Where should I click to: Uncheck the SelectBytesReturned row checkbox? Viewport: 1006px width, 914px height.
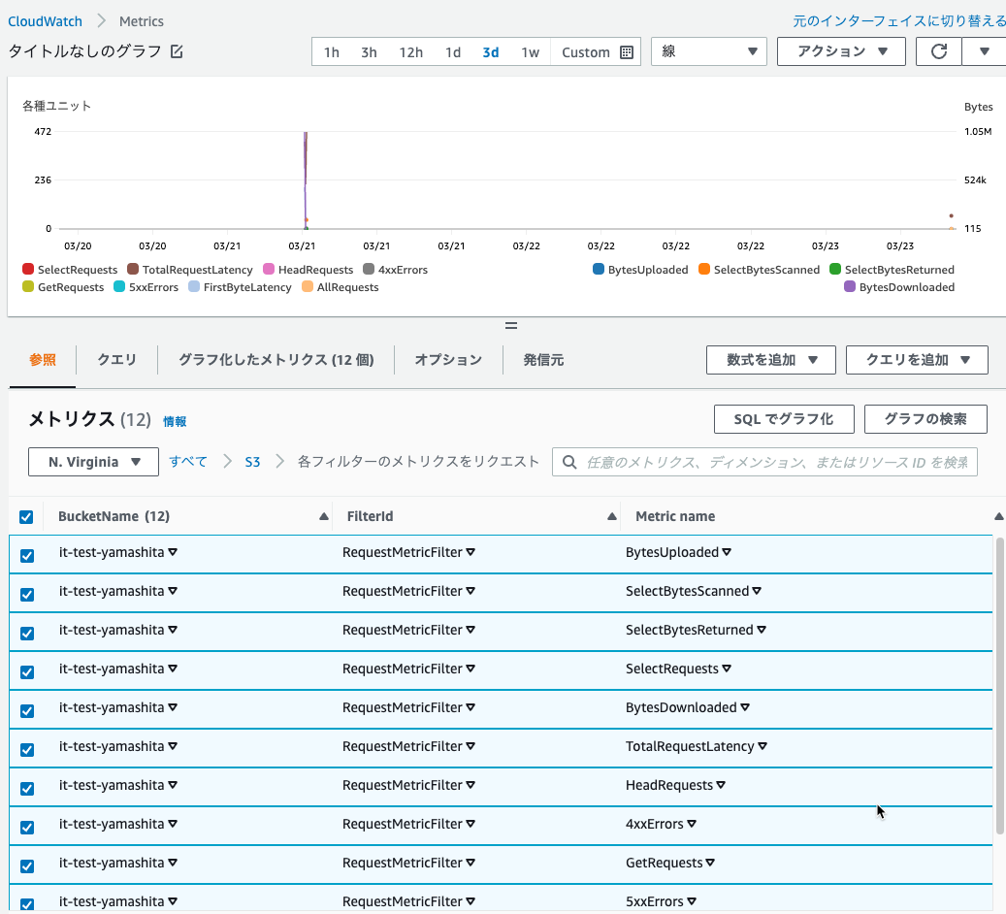(27, 634)
